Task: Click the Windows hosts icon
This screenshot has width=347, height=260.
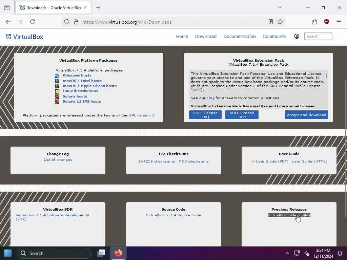Action: pos(57,75)
